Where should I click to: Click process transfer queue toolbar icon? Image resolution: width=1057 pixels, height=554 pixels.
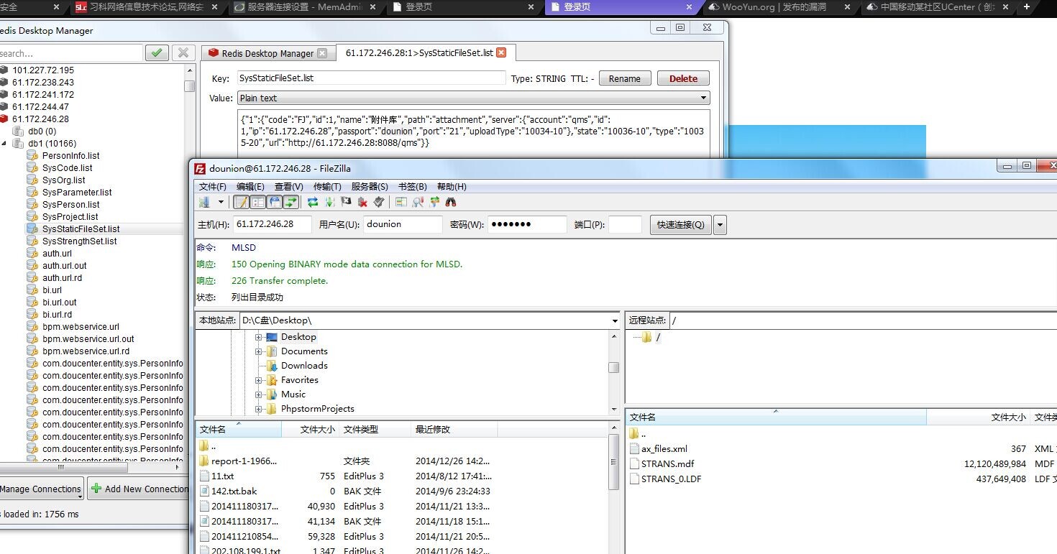pos(330,202)
